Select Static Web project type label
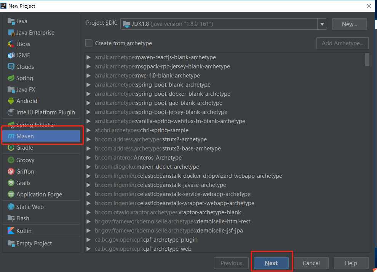Image resolution: width=377 pixels, height=272 pixels. tap(30, 207)
